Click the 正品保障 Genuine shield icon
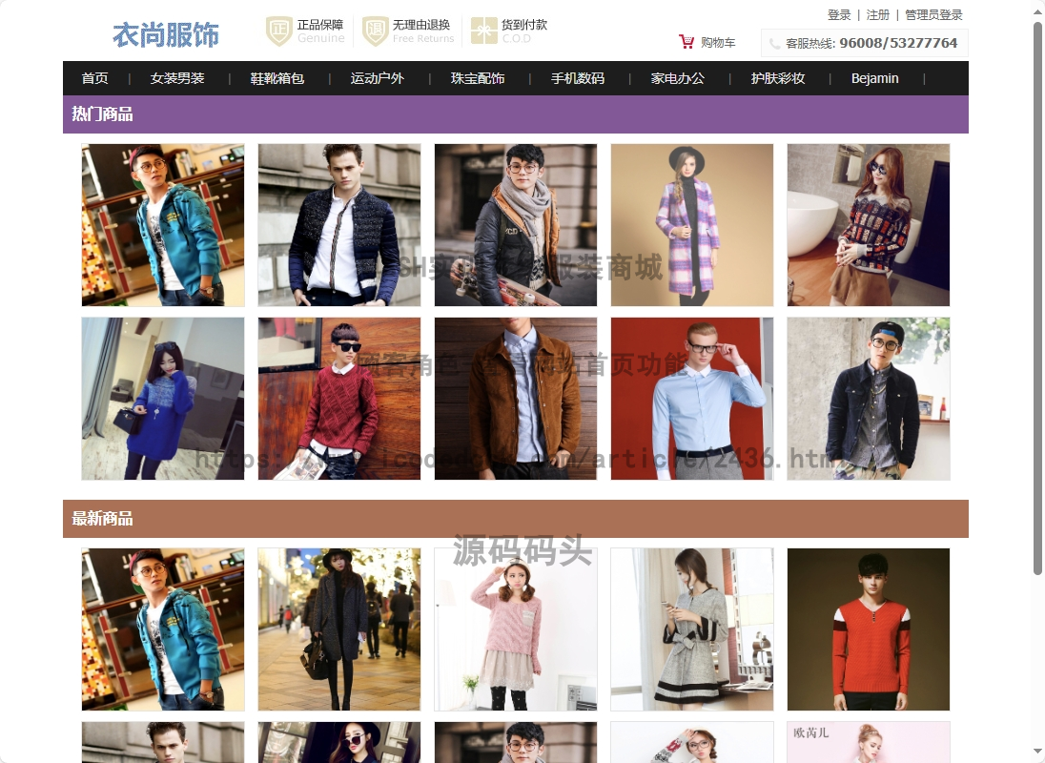 click(x=279, y=31)
